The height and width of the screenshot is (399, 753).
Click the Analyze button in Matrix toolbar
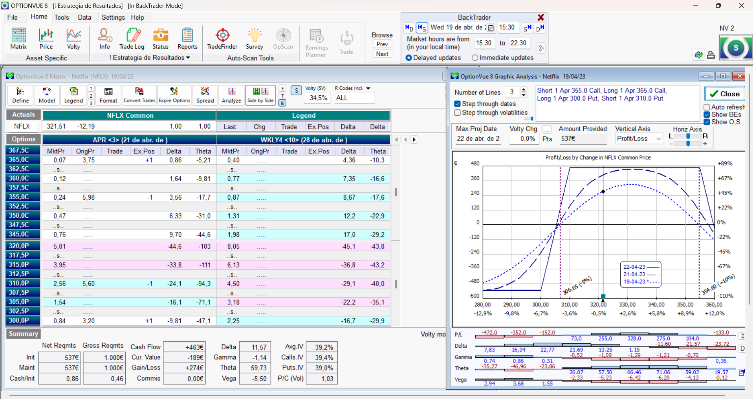pos(231,95)
